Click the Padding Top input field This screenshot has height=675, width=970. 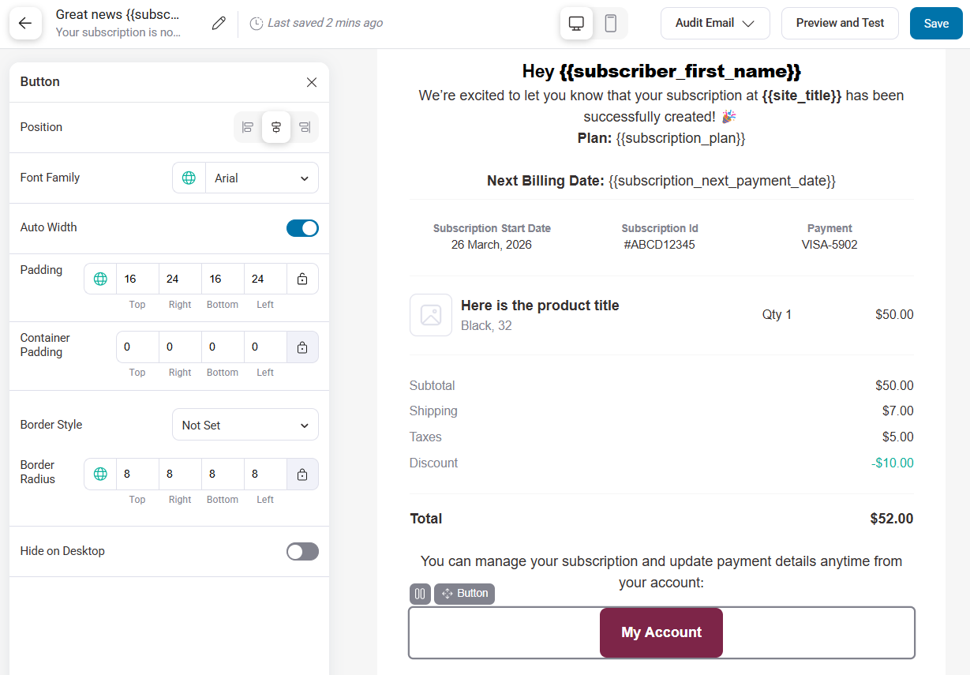[x=137, y=278]
